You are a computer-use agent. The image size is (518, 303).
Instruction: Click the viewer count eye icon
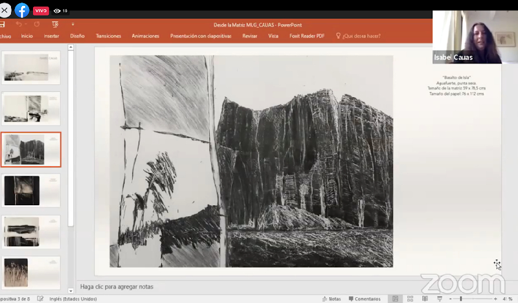pos(57,11)
